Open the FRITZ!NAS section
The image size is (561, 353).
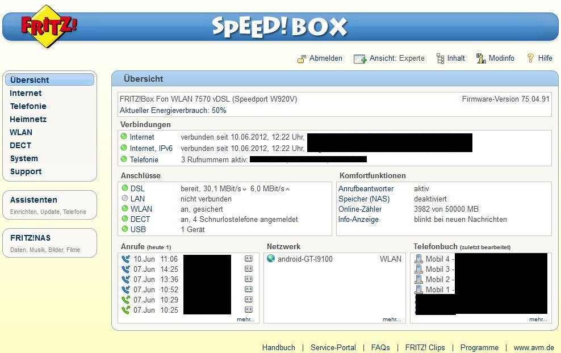[50, 243]
